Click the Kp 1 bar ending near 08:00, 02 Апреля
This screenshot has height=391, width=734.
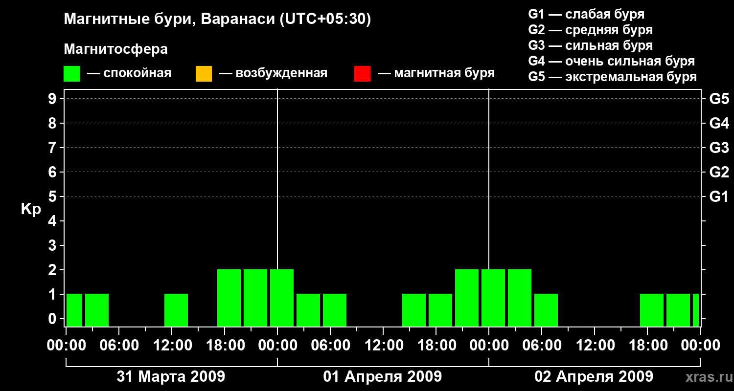click(x=546, y=310)
